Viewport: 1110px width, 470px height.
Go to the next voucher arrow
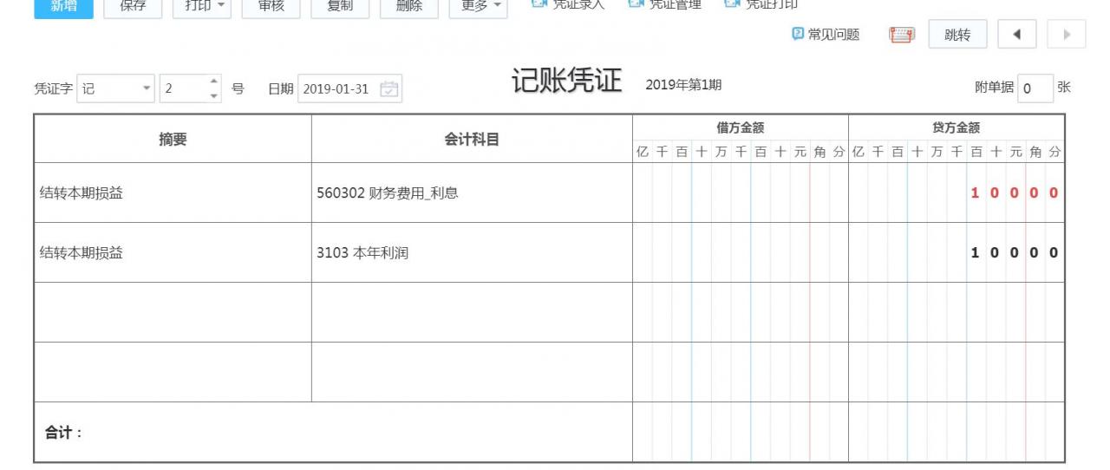click(x=1067, y=35)
